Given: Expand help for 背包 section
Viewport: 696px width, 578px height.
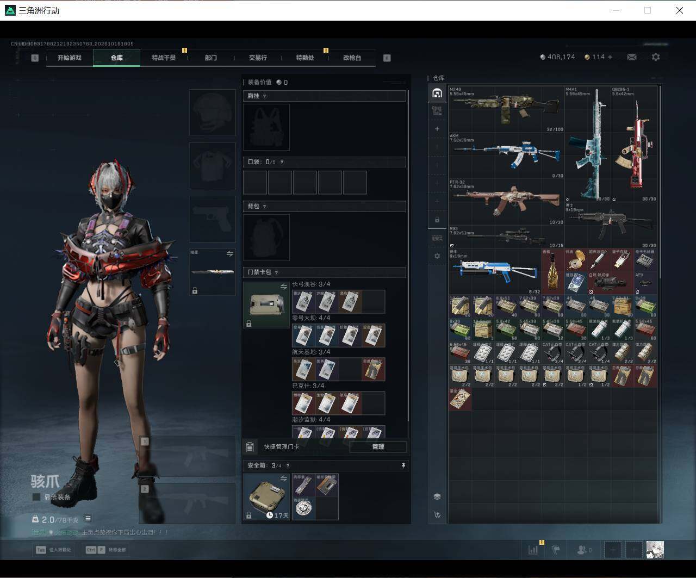Looking at the screenshot, I should pos(265,207).
